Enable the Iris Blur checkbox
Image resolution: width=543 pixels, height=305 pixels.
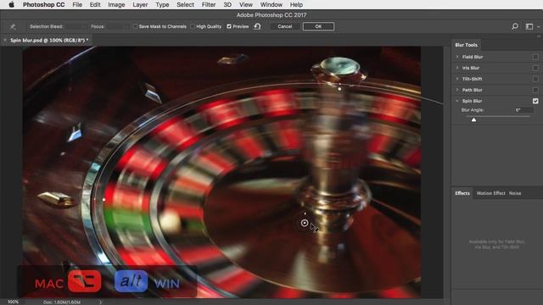pyautogui.click(x=535, y=68)
